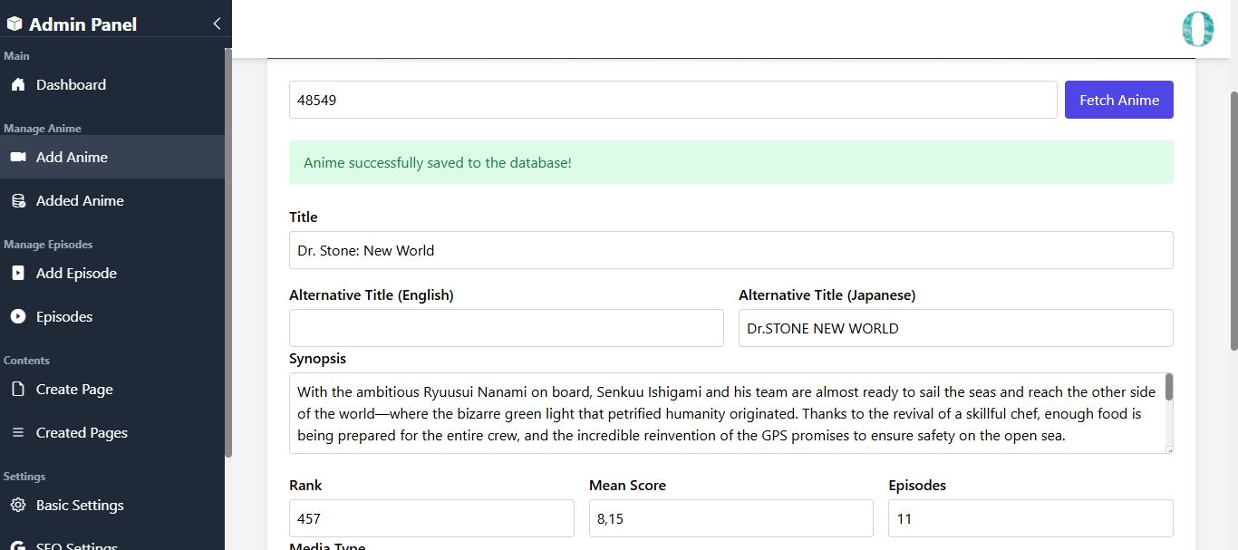The image size is (1238, 550).
Task: Click the Added Anime database icon
Action: (x=18, y=200)
